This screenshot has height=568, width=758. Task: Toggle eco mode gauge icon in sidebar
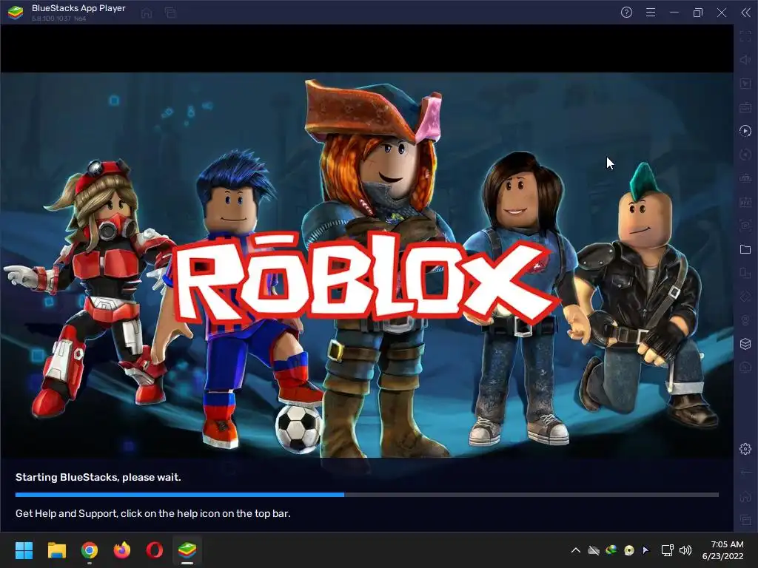pos(745,368)
